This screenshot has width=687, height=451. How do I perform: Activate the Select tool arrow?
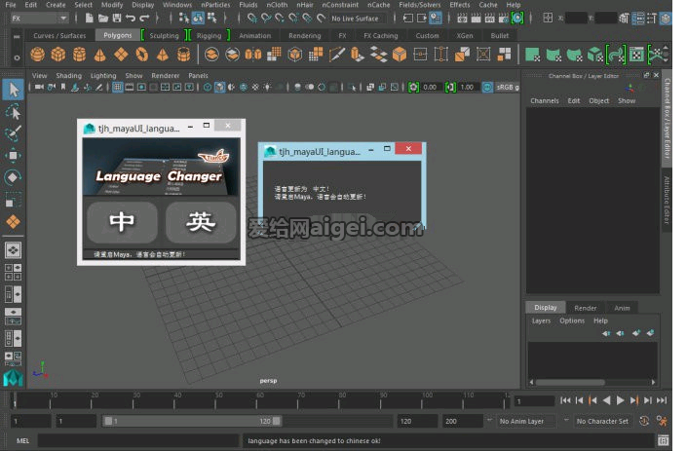[x=13, y=90]
